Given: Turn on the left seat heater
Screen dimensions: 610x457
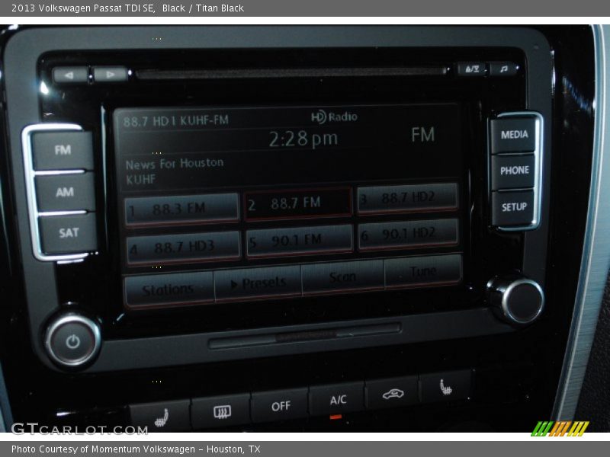Looking at the screenshot, I should point(161,416).
